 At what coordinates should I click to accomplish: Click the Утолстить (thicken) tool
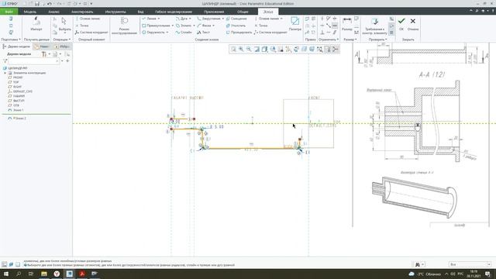click(236, 26)
